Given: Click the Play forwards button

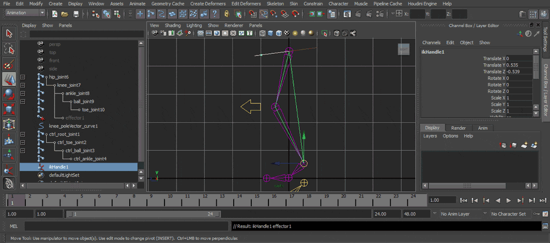Looking at the screenshot, I should tap(509, 200).
